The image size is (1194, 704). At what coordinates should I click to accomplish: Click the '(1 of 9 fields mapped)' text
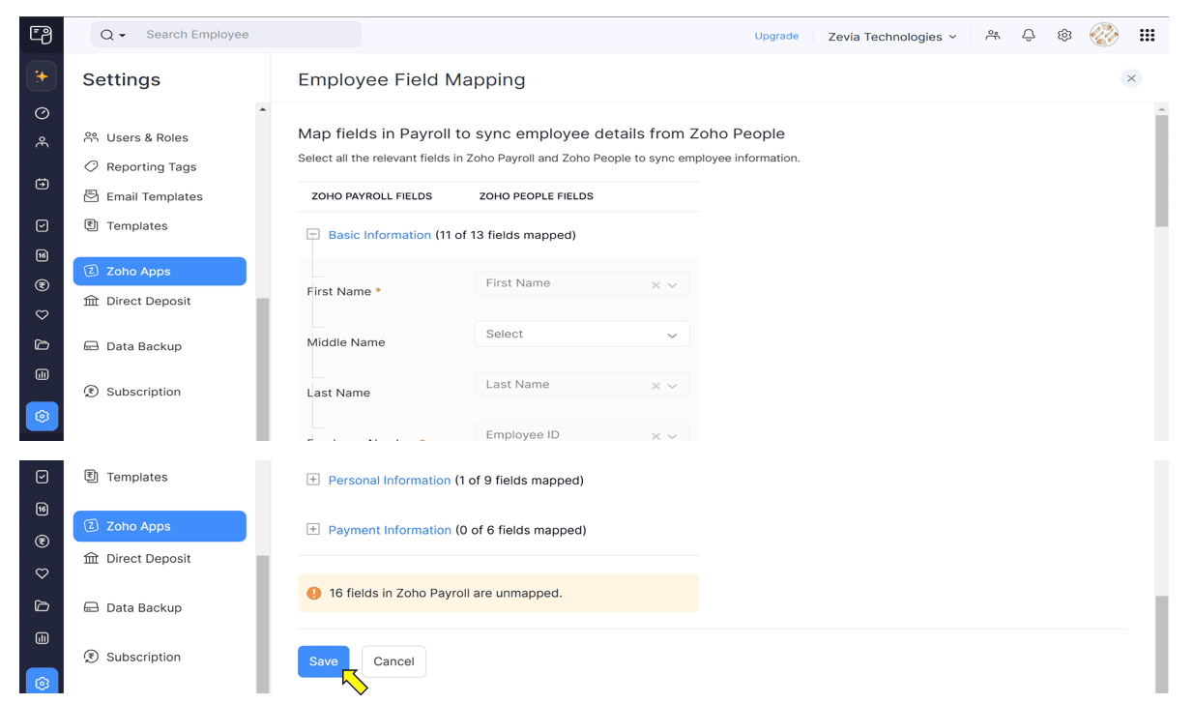519,481
